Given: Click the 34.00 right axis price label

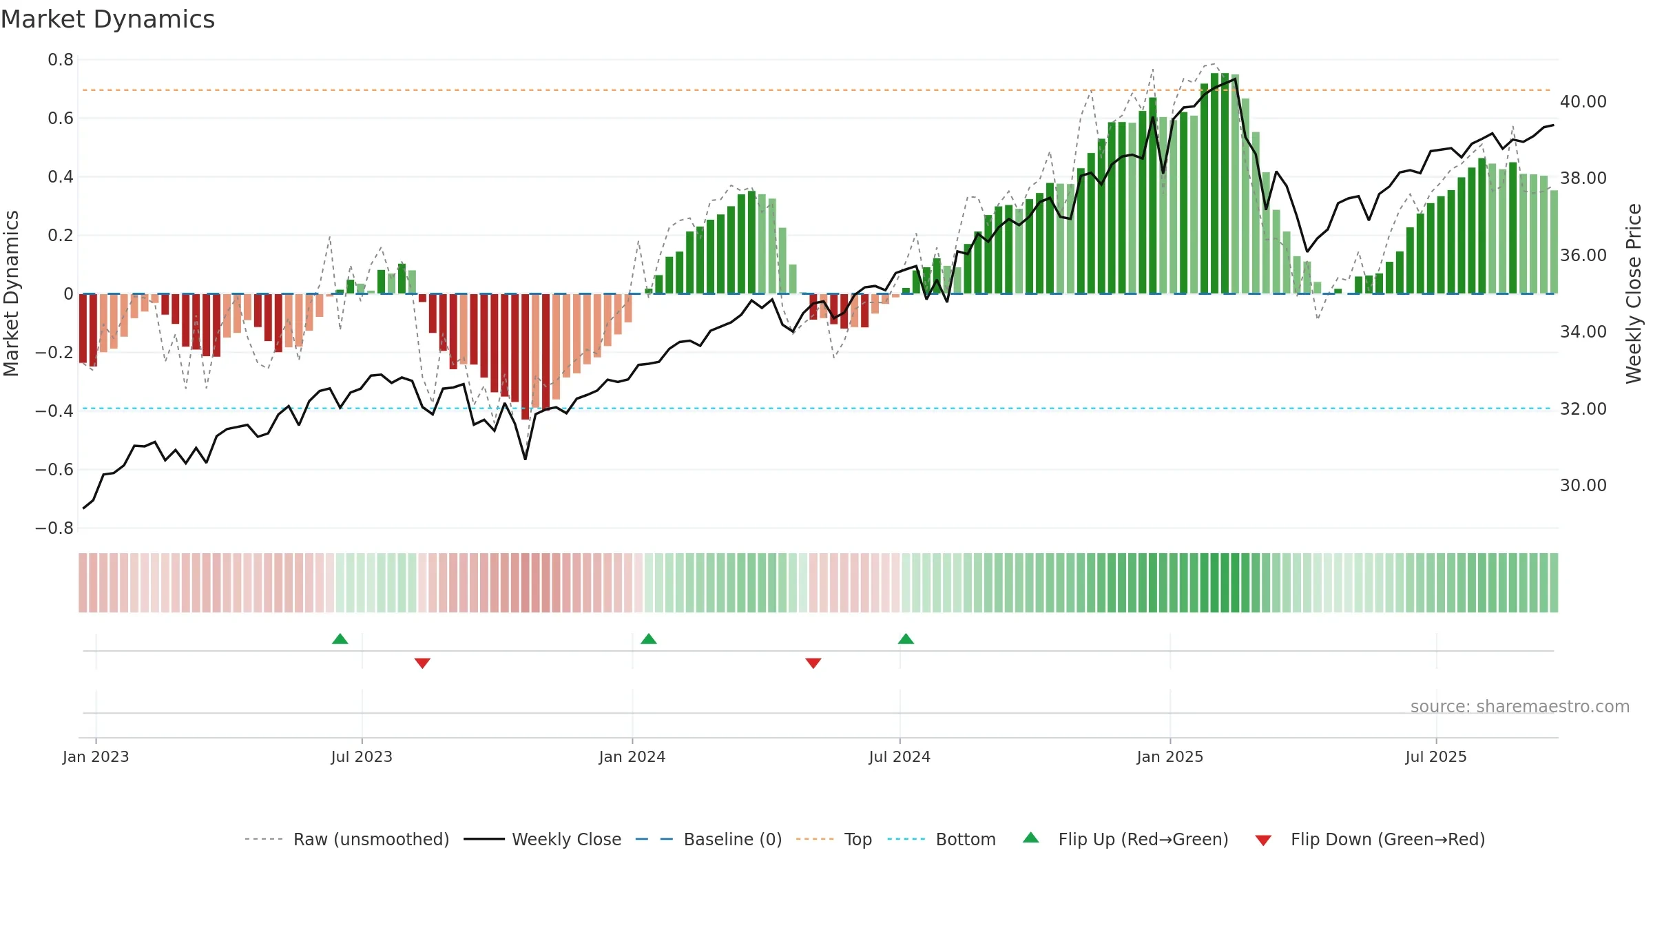Looking at the screenshot, I should coord(1583,332).
